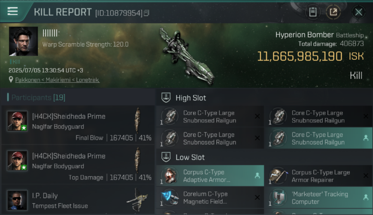Open the hamburger menu at top left
The width and height of the screenshot is (373, 215).
[13, 11]
